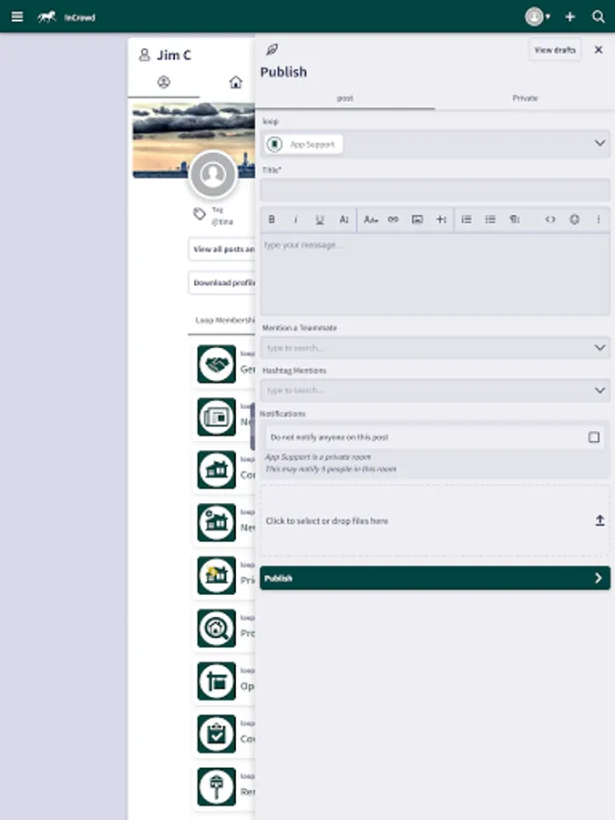Toggle bold formatting
This screenshot has height=820, width=615.
pyautogui.click(x=272, y=220)
